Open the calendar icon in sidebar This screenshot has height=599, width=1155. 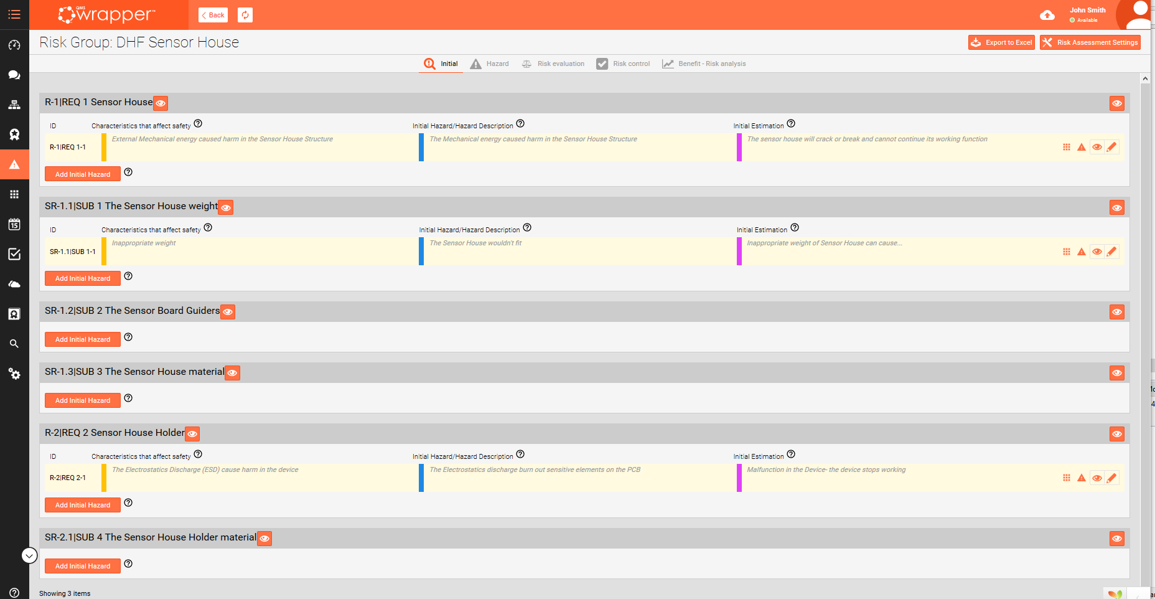tap(14, 224)
